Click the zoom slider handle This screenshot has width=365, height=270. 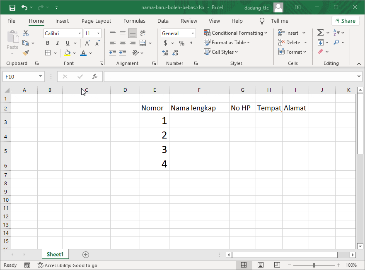click(314, 265)
